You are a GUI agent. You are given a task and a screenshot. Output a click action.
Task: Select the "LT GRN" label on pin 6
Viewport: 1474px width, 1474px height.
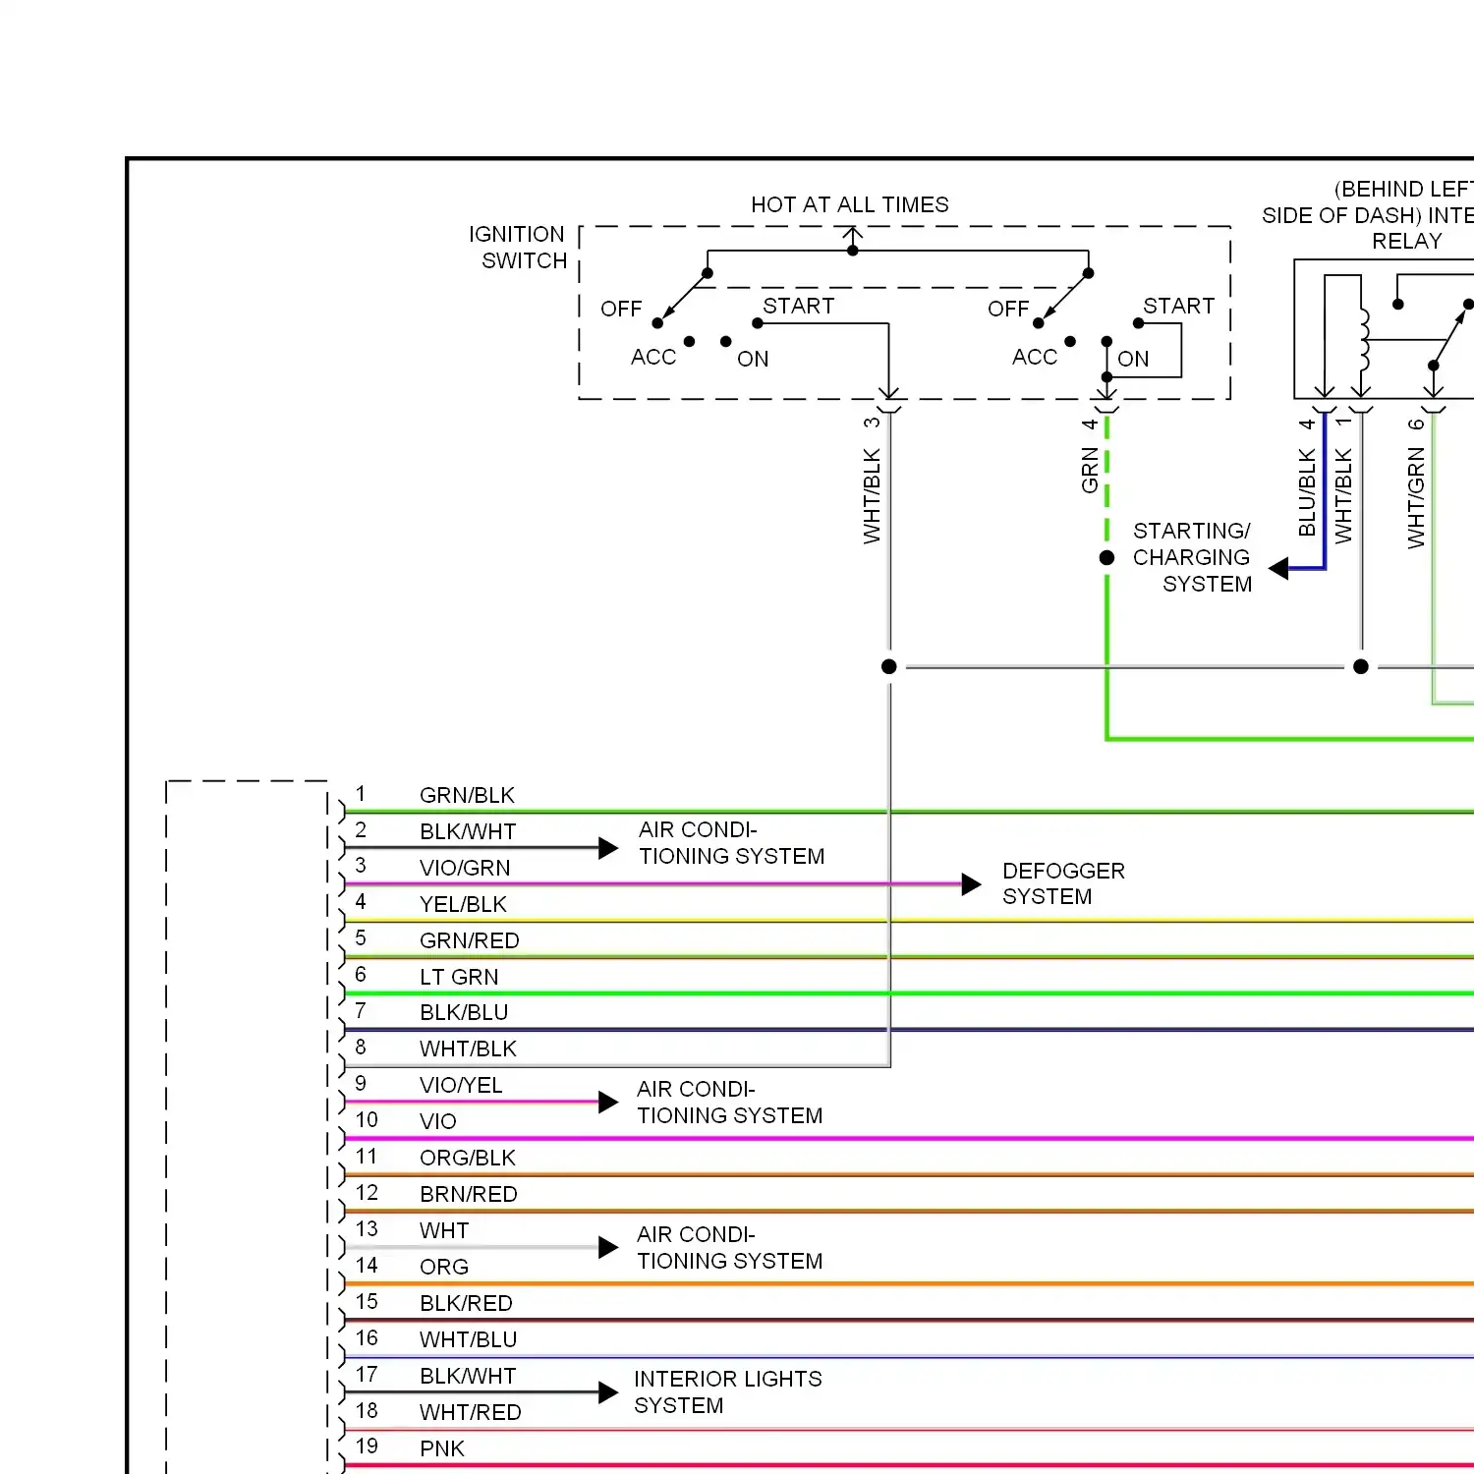click(x=459, y=977)
